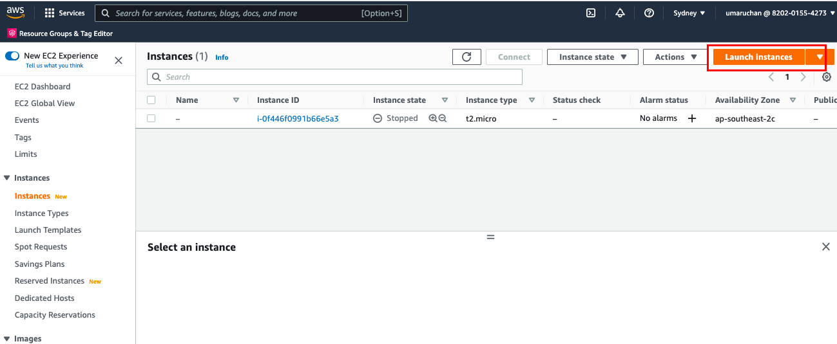
Task: Close the Select an instance panel
Action: pyautogui.click(x=826, y=247)
